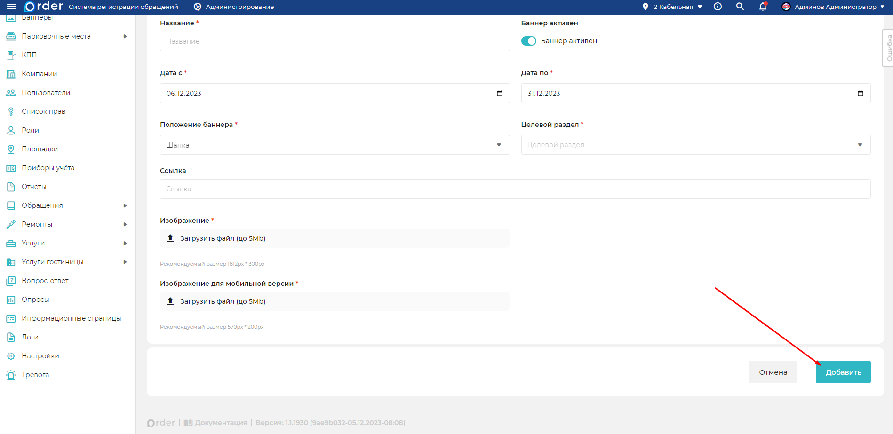Click the notification bell icon
The width and height of the screenshot is (893, 434).
pyautogui.click(x=763, y=7)
